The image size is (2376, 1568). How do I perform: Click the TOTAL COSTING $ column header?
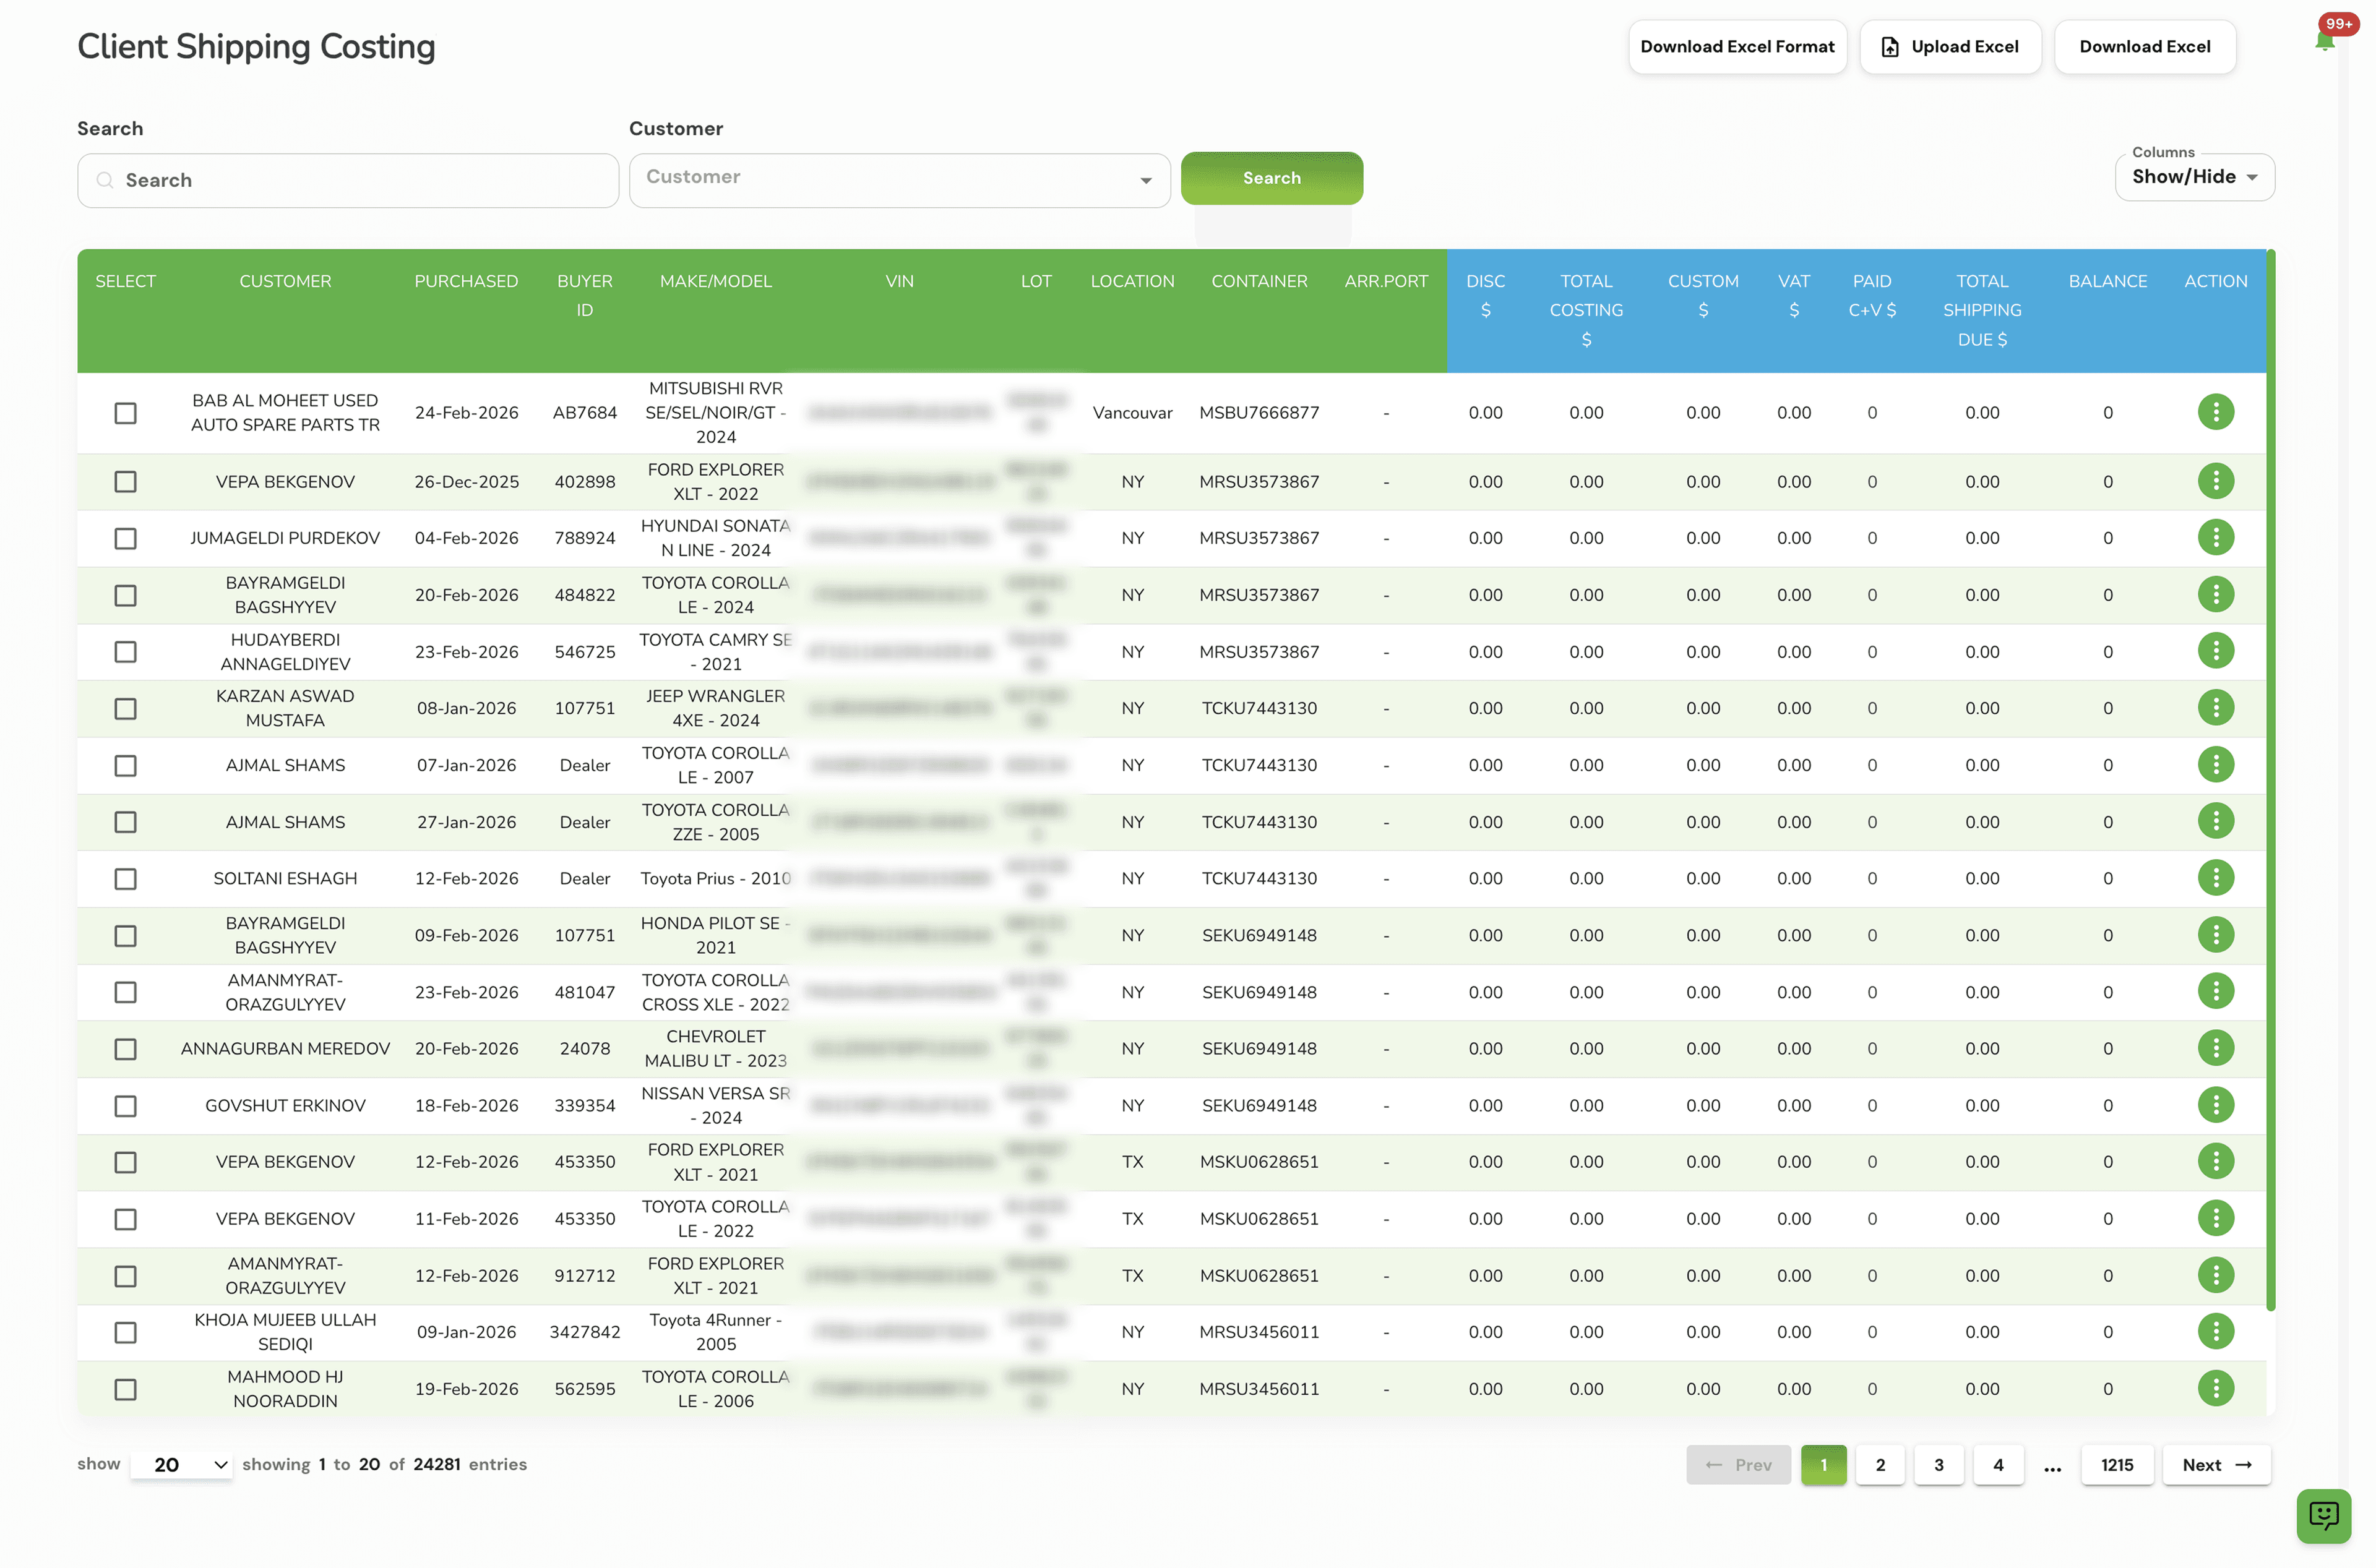[1586, 310]
